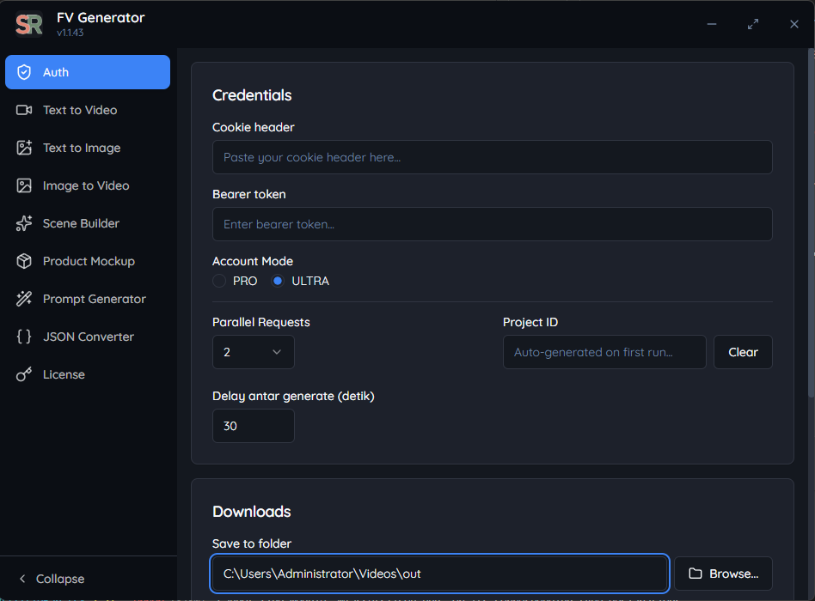Click the Project ID text field
Screen dimensions: 815x601
(604, 352)
